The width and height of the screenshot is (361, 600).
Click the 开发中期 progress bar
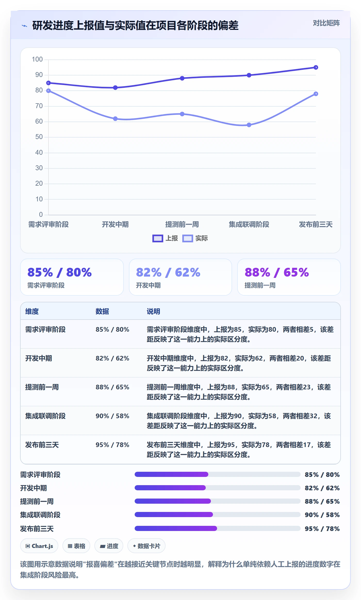tap(217, 488)
